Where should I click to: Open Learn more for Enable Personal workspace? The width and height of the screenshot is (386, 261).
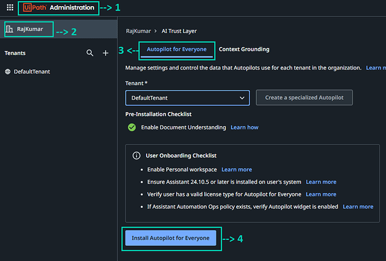click(237, 170)
